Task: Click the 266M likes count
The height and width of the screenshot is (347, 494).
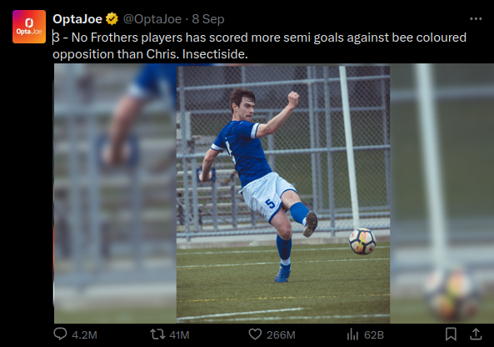Action: click(281, 334)
